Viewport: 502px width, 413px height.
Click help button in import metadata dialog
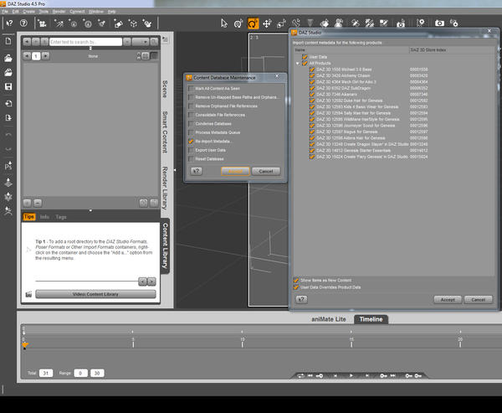301,300
